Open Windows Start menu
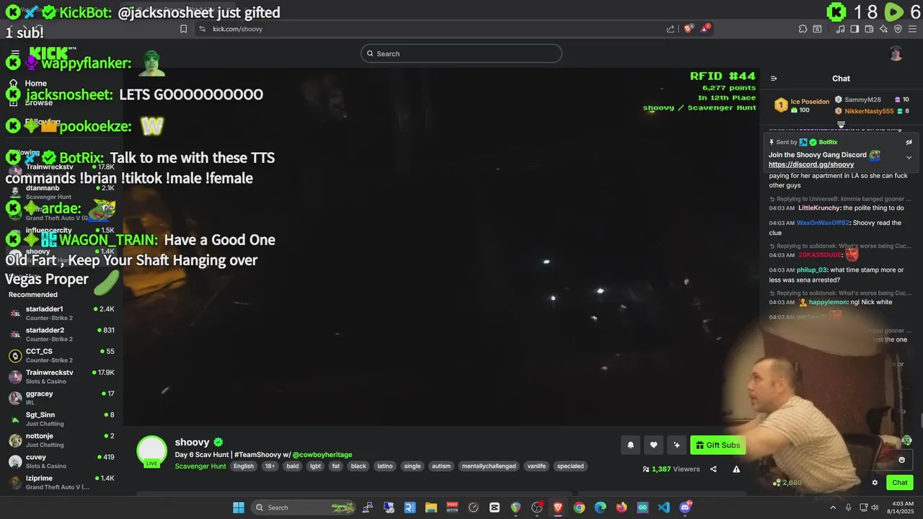This screenshot has height=519, width=923. [x=239, y=507]
